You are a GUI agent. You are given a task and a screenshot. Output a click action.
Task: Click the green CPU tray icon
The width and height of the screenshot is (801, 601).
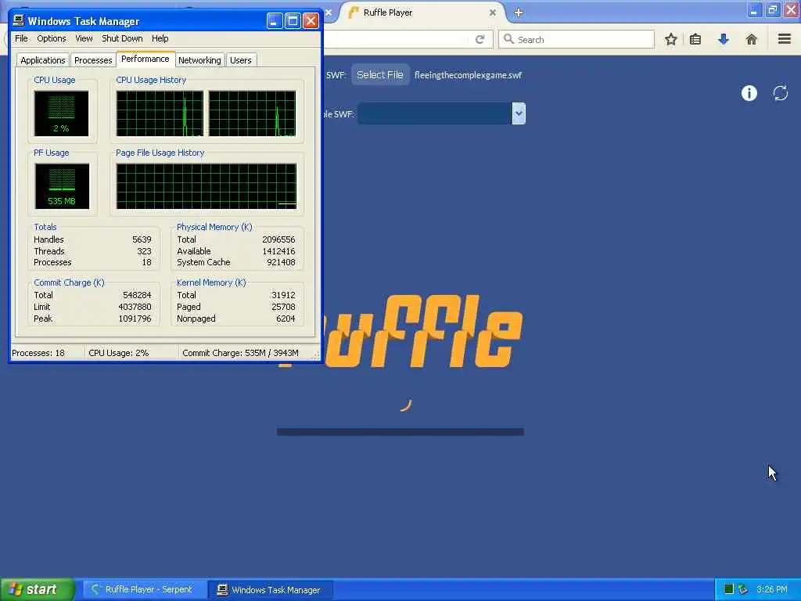729,589
